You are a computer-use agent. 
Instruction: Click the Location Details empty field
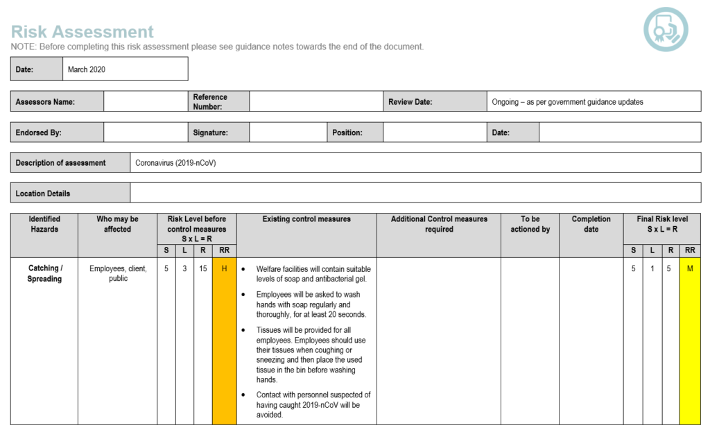415,193
